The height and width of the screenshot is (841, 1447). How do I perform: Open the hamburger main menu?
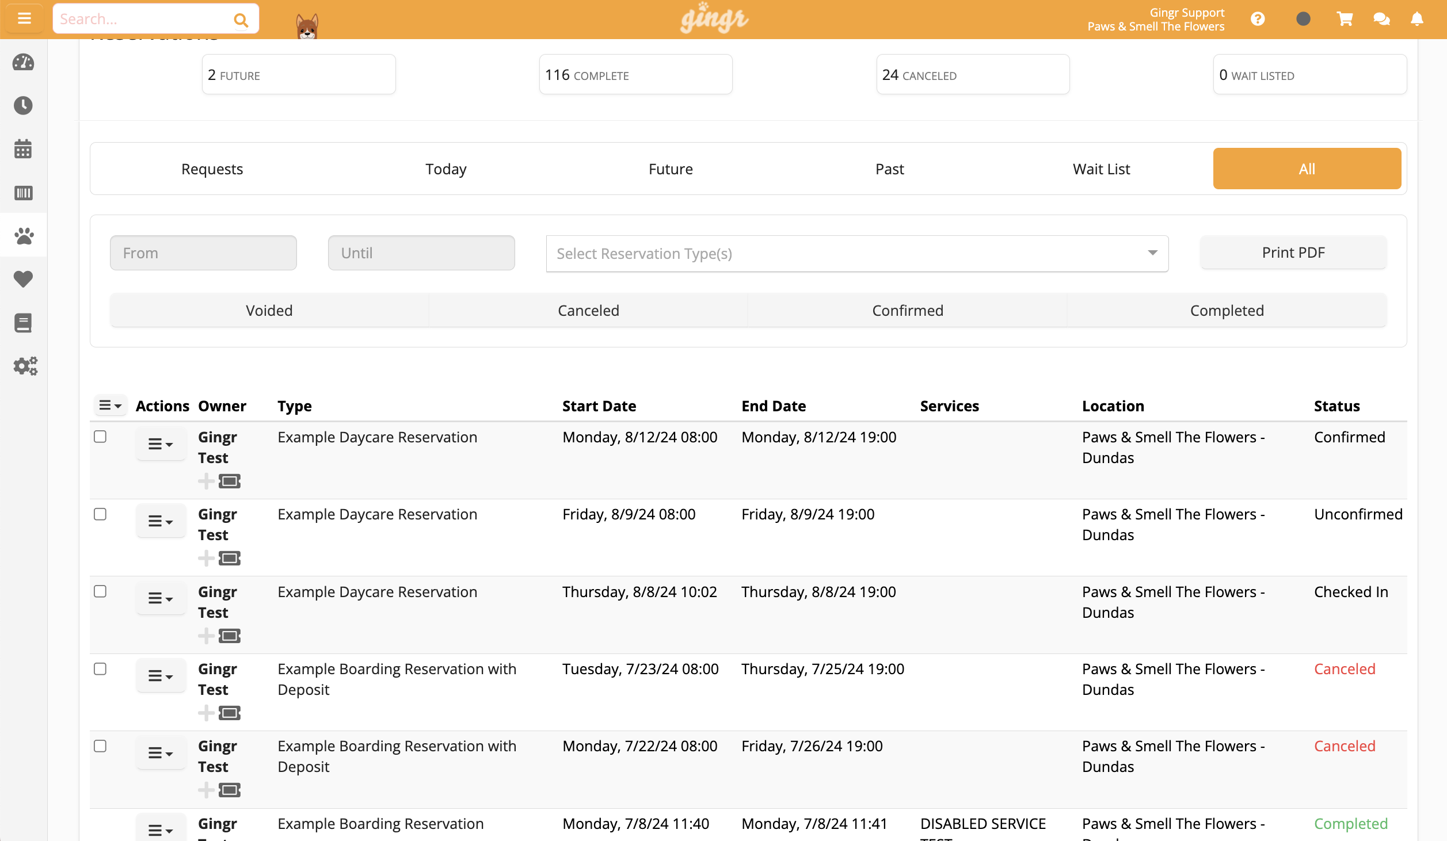pyautogui.click(x=24, y=18)
